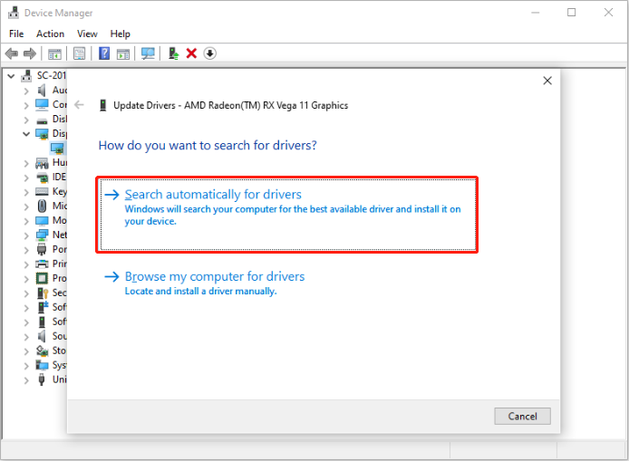
Task: Select the display adapter device under Display adapters
Action: pos(57,148)
